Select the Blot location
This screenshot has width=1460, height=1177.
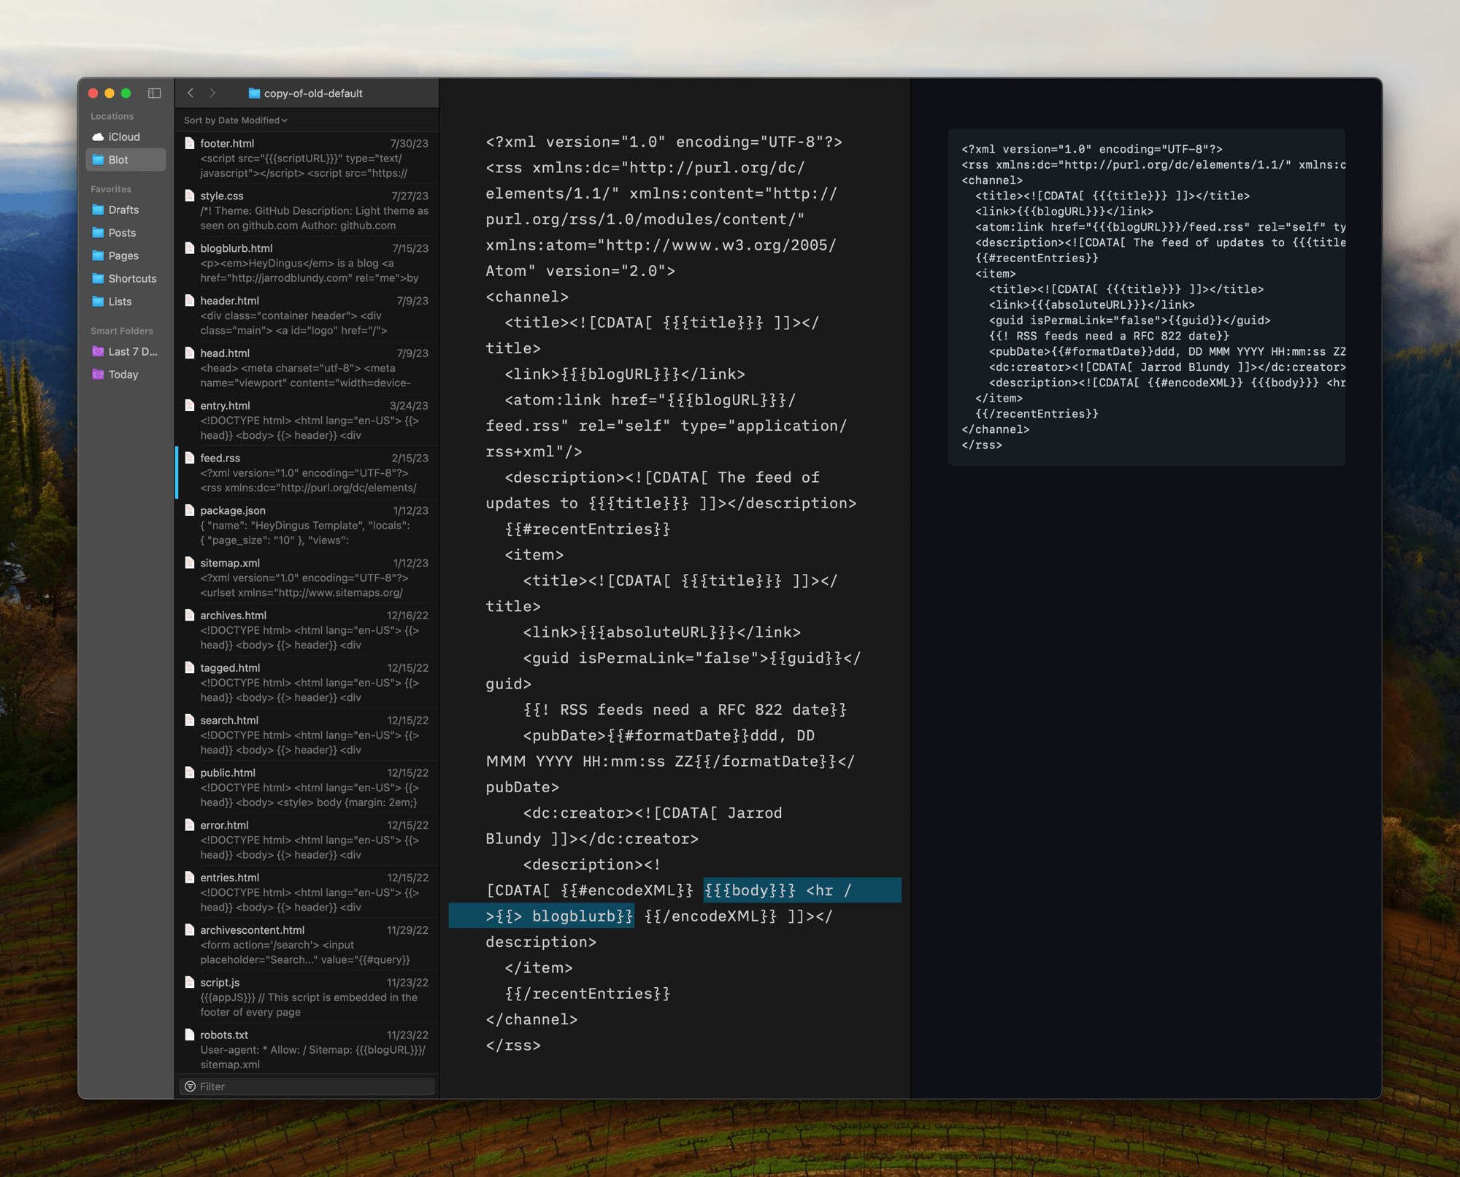(126, 160)
